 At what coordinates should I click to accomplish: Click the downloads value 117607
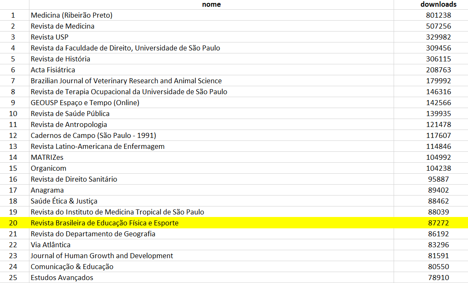click(x=438, y=135)
